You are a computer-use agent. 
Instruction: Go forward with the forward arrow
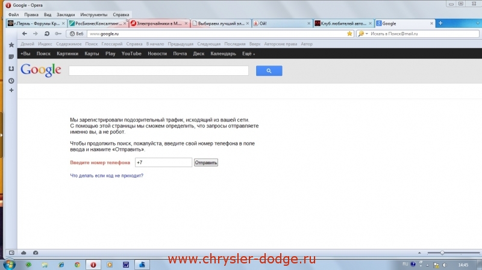(x=36, y=34)
